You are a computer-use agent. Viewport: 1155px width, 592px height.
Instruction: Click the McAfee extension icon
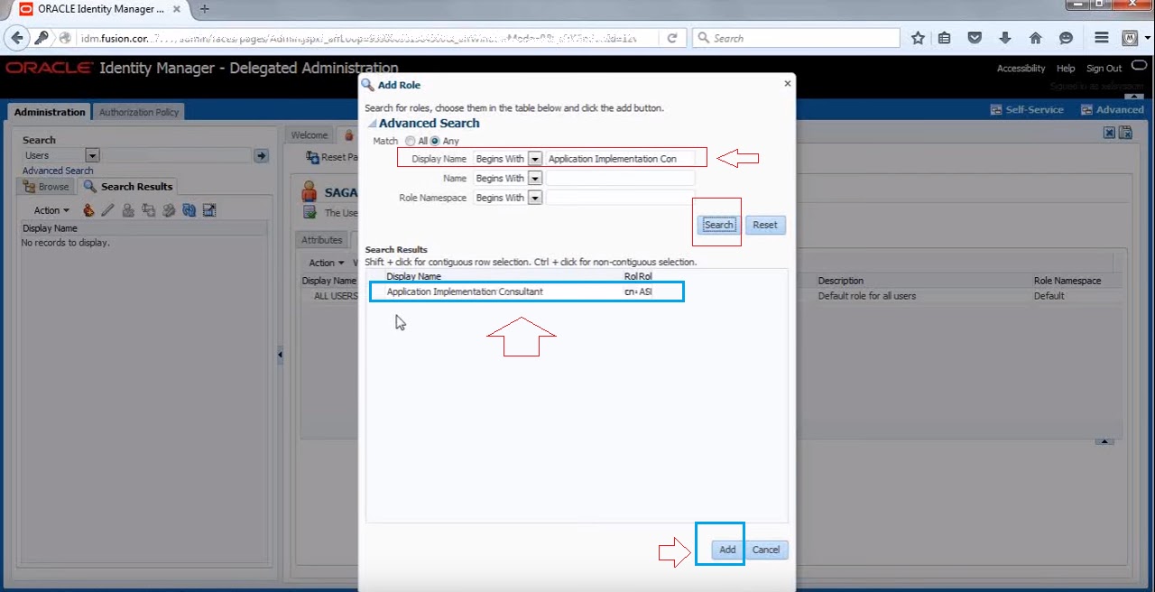click(1130, 38)
